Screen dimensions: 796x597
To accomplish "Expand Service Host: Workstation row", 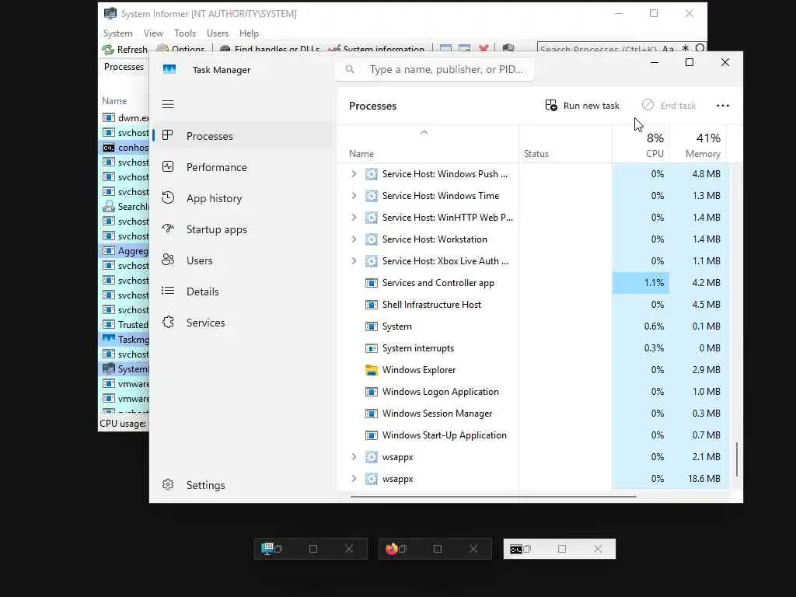I will (354, 239).
